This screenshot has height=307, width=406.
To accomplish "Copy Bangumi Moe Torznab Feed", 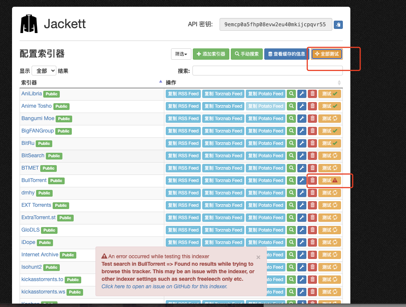I will click(x=223, y=118).
